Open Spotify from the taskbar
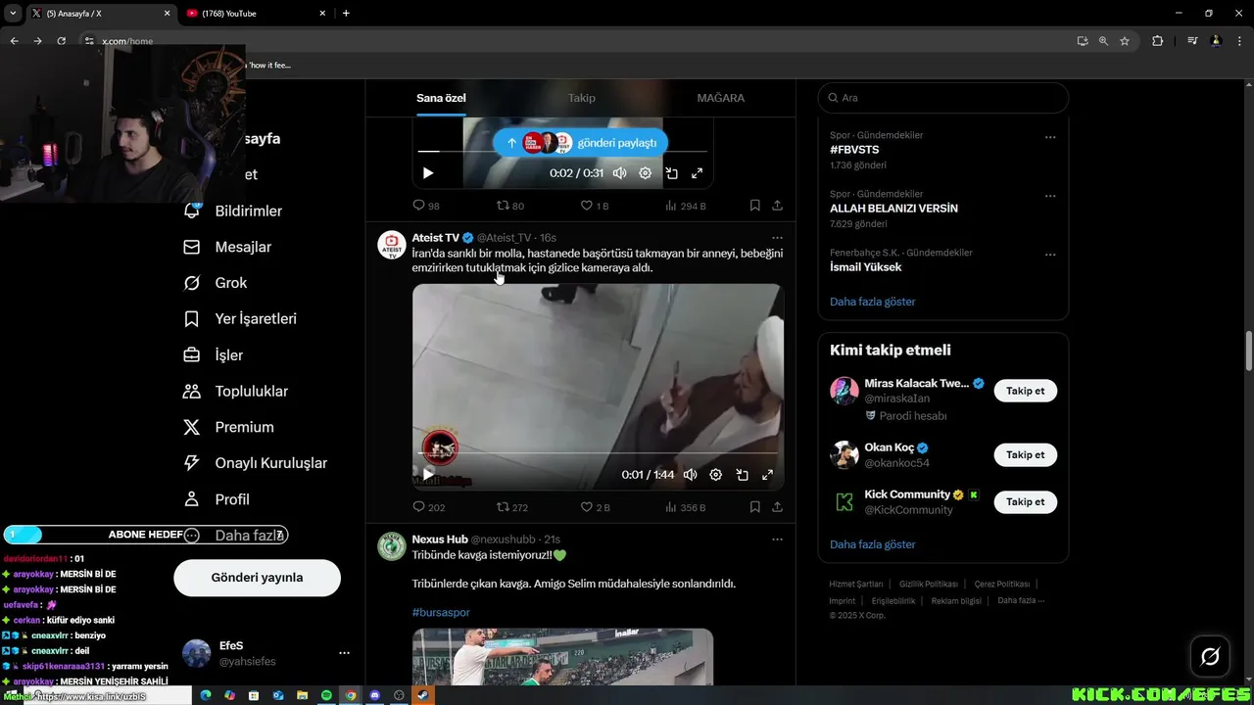The height and width of the screenshot is (705, 1254). coord(327,695)
